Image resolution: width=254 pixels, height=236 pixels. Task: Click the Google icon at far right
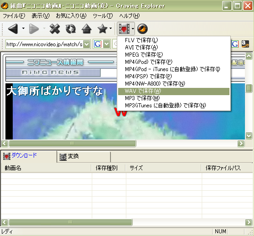[235, 44]
